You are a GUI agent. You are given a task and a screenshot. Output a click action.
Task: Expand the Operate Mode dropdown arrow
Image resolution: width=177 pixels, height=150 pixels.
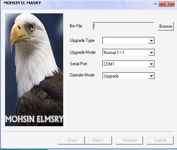pyautogui.click(x=151, y=76)
